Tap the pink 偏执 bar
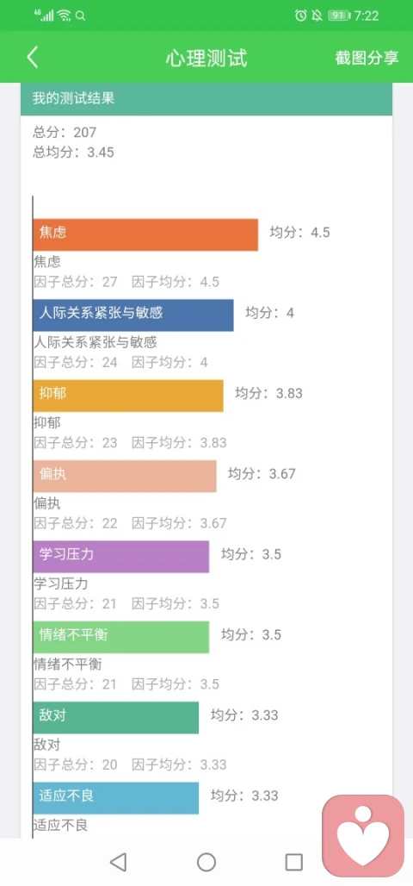 125,476
